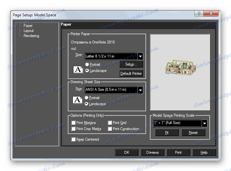Click the Отправить в OneNote 2010 printer name
Image resolution: width=231 pixels, height=171 pixels.
coord(93,42)
